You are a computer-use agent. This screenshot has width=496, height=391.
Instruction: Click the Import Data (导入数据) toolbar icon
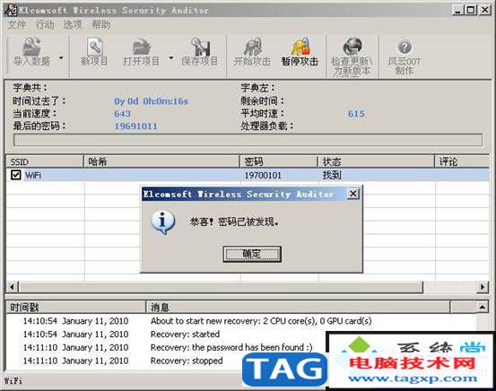31,51
